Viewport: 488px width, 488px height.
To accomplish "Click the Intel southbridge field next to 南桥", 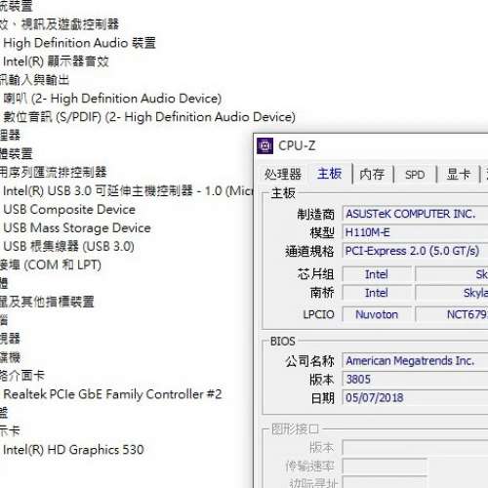I will 377,293.
